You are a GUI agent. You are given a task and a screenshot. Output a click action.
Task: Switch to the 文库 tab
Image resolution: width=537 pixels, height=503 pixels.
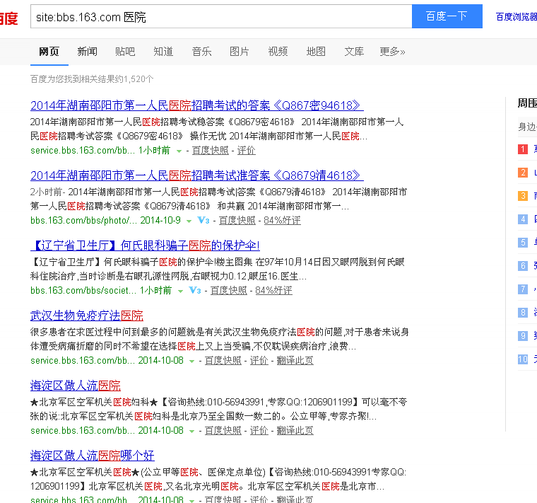[354, 52]
